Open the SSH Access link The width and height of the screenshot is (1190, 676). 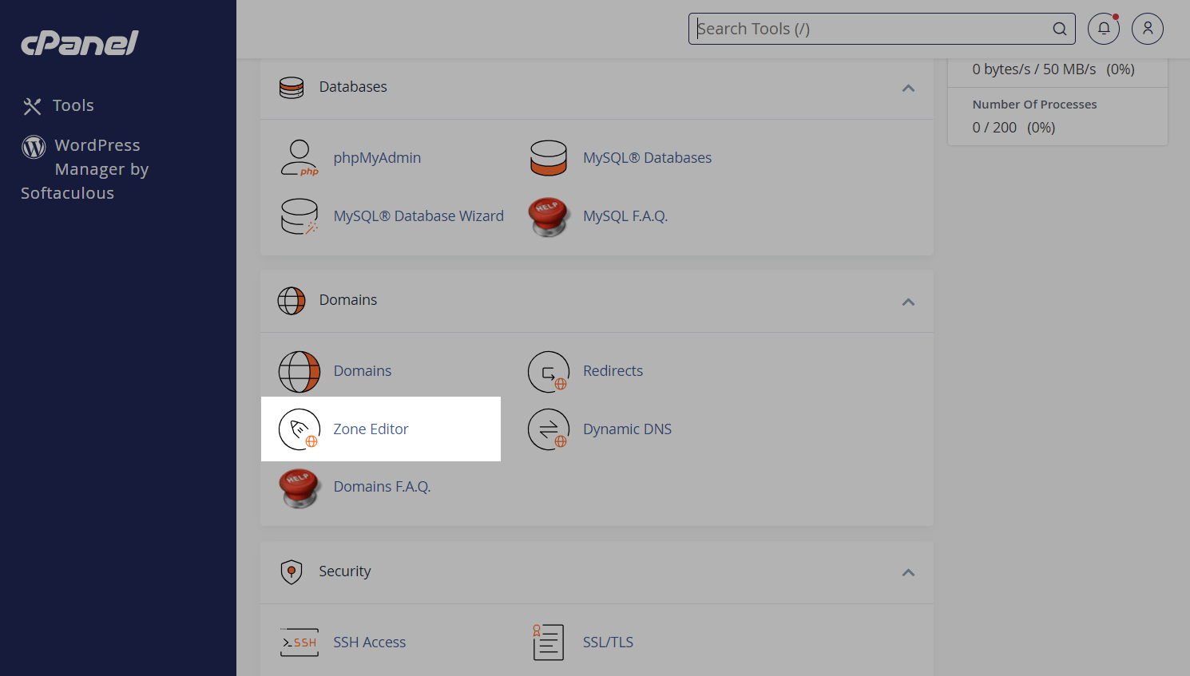coord(369,642)
